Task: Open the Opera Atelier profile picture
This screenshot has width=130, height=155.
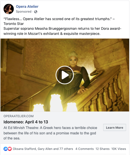Action: point(9,9)
